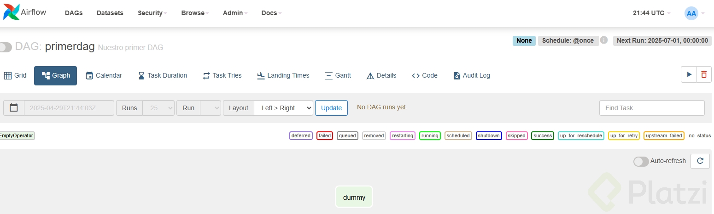Click the graph refresh icon button

click(x=700, y=161)
